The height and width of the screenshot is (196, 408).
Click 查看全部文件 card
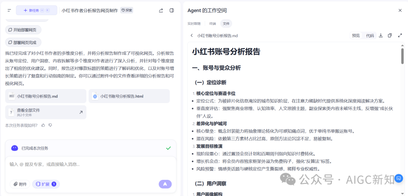click(46, 112)
